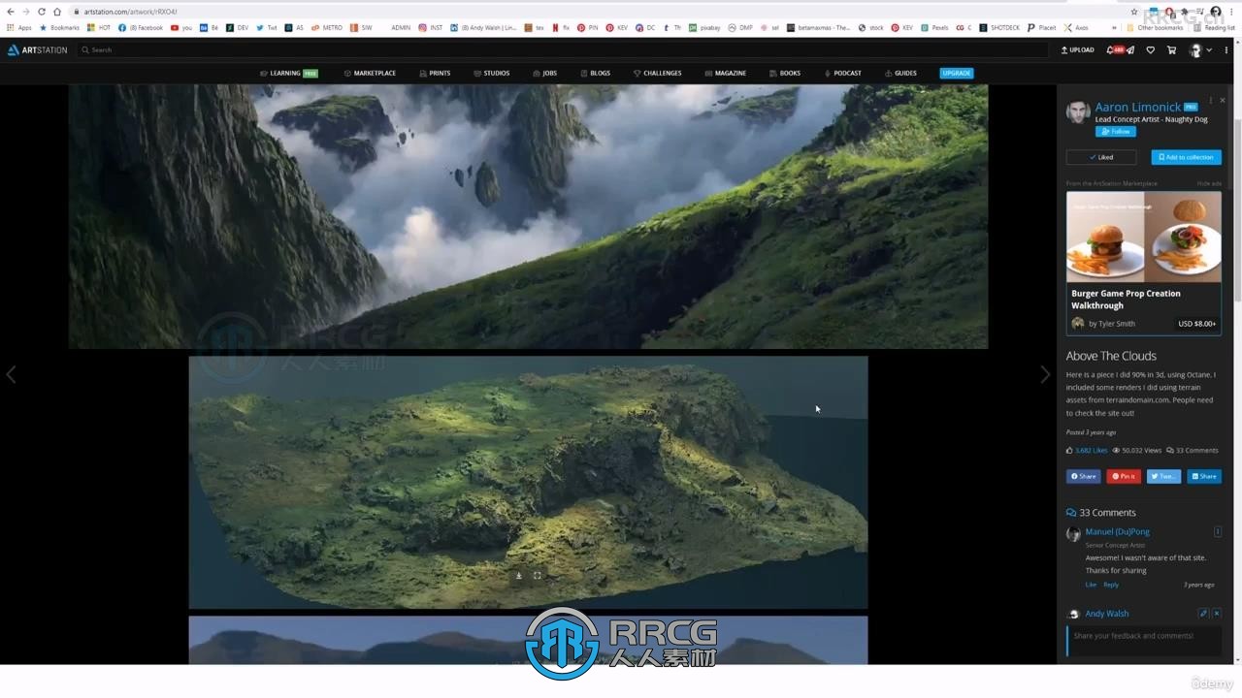Open Manuel (Du)Pong profile link
The height and width of the screenshot is (698, 1242).
tap(1117, 531)
